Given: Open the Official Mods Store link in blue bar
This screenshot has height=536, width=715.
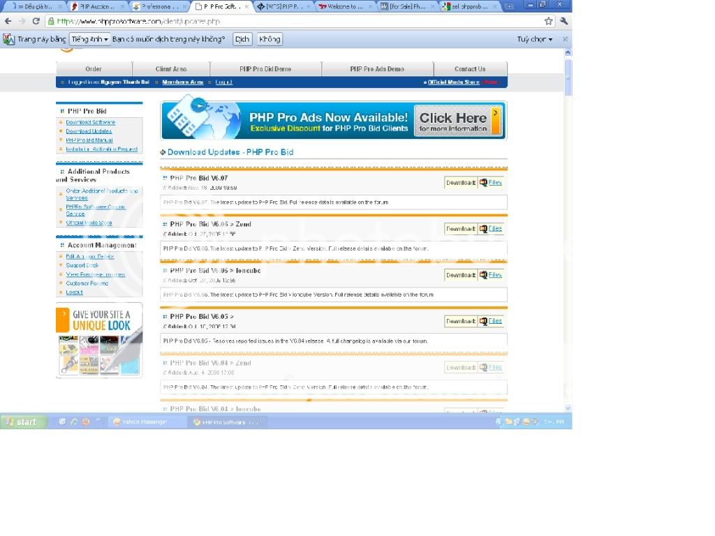Looking at the screenshot, I should coord(453,82).
